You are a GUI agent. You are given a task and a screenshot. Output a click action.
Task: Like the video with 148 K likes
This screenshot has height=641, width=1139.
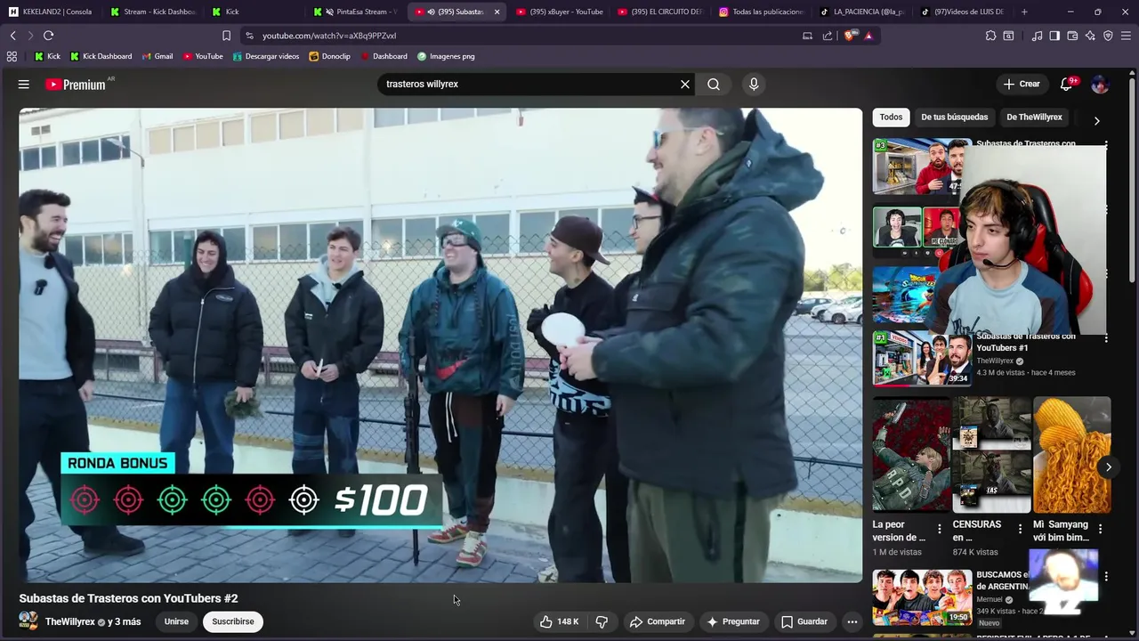559,621
